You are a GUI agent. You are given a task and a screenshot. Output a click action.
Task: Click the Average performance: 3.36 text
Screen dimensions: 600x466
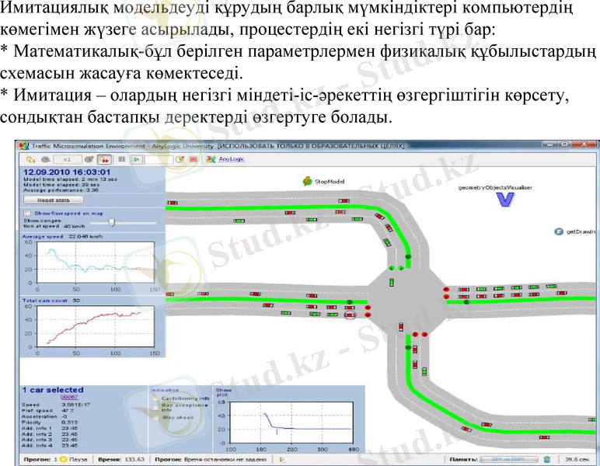click(x=61, y=190)
